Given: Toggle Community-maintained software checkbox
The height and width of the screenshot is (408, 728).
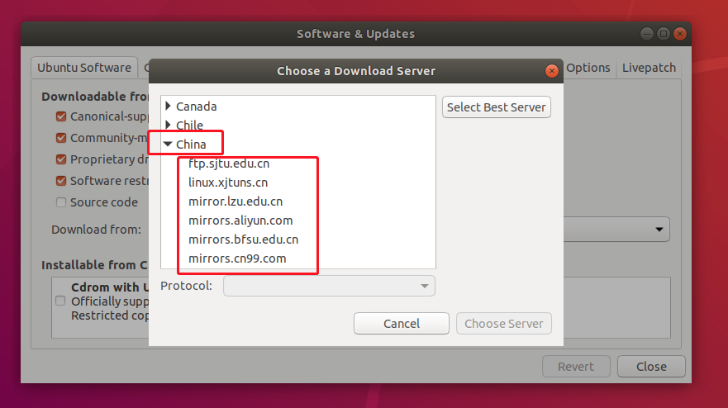Looking at the screenshot, I should pyautogui.click(x=61, y=138).
